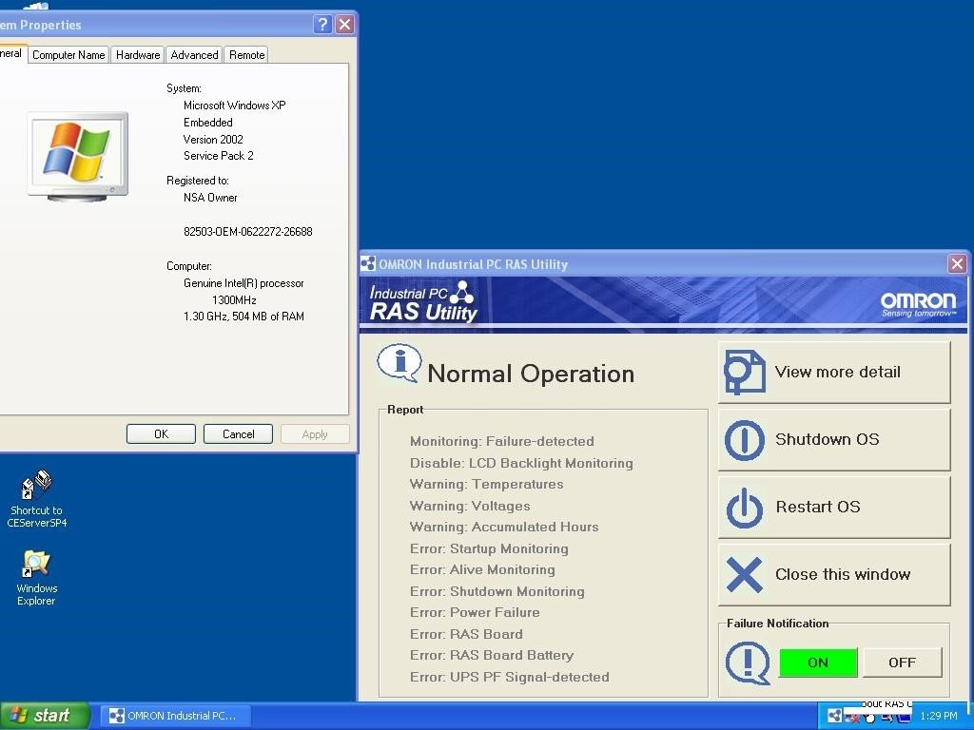Click 'Error: Shutdown Monitoring' report line
Viewport: 974px width, 730px height.
click(x=497, y=591)
